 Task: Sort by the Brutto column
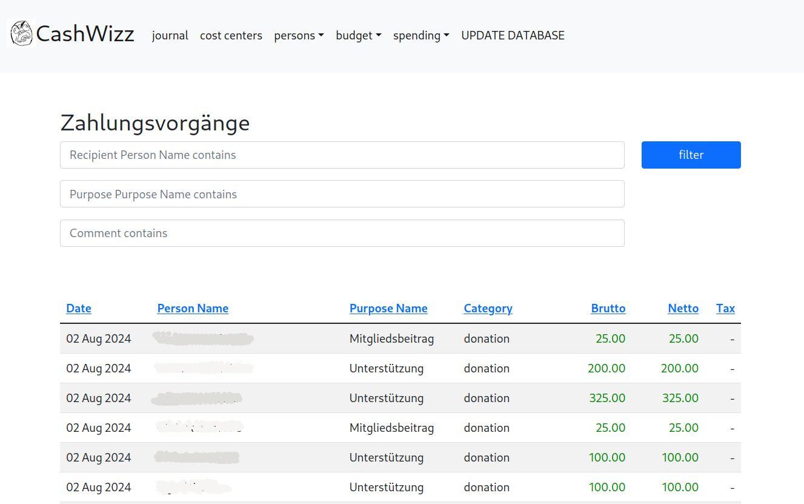click(x=608, y=308)
